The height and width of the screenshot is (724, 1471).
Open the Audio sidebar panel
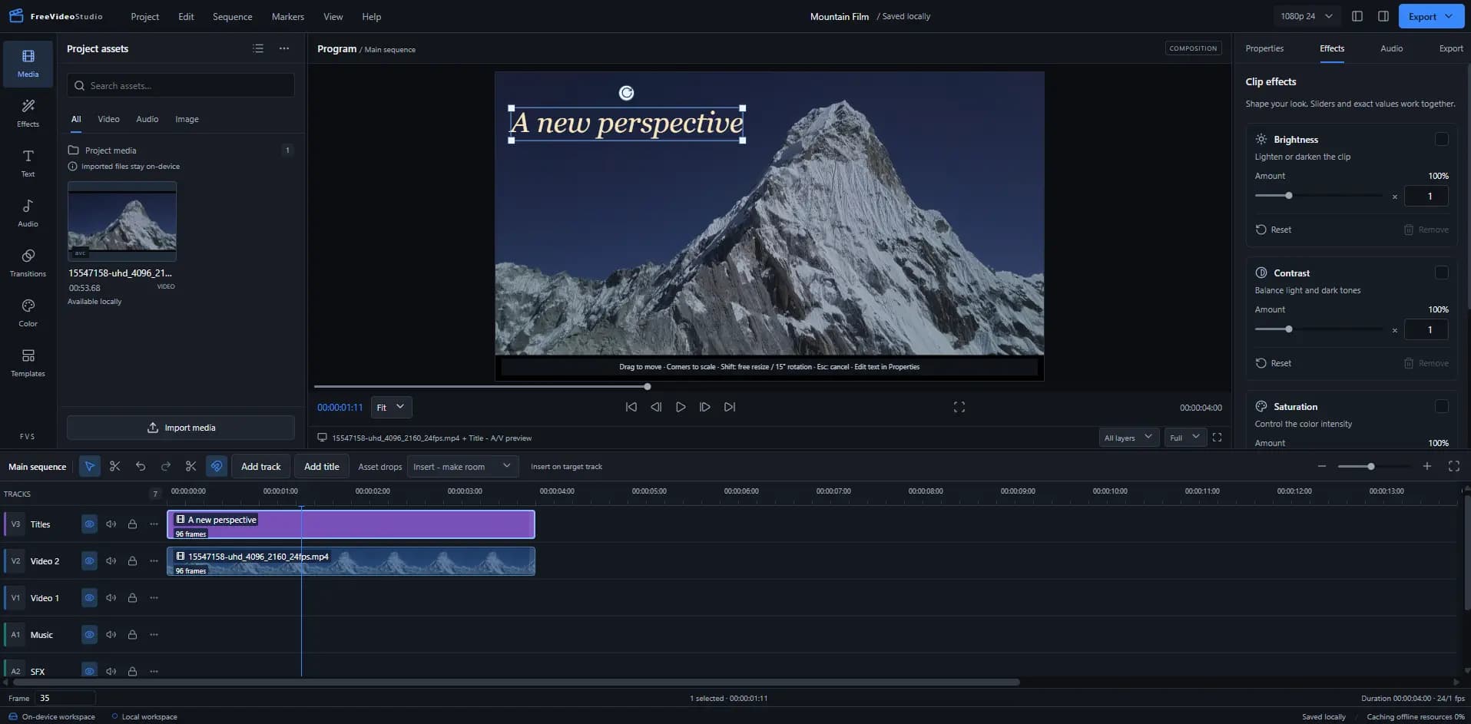coord(28,212)
